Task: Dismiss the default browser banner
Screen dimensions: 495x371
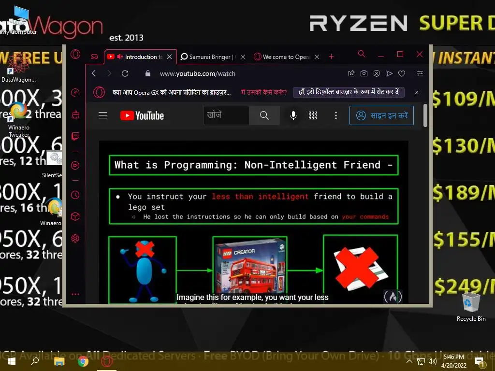Action: click(x=417, y=92)
